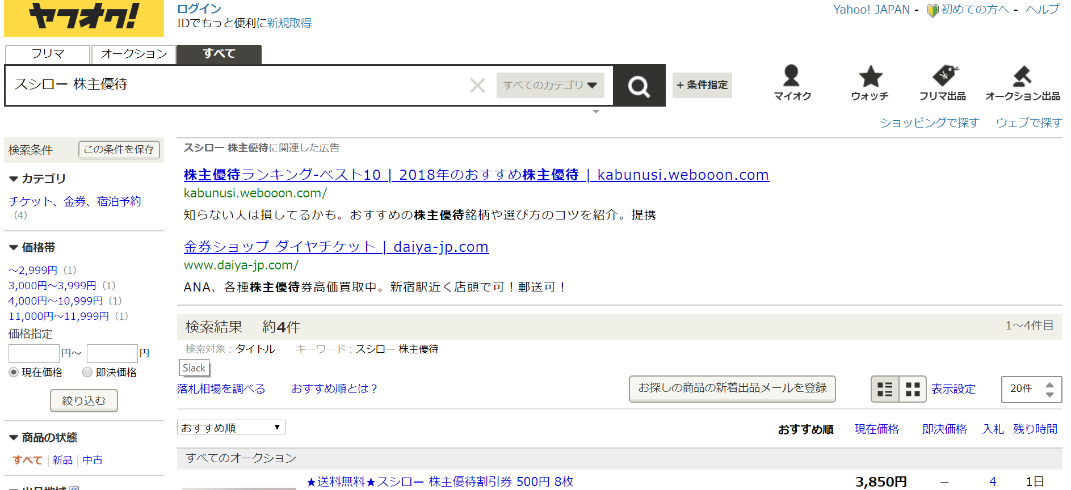Select the 即決価格 radio button
This screenshot has width=1071, height=490.
click(x=87, y=372)
